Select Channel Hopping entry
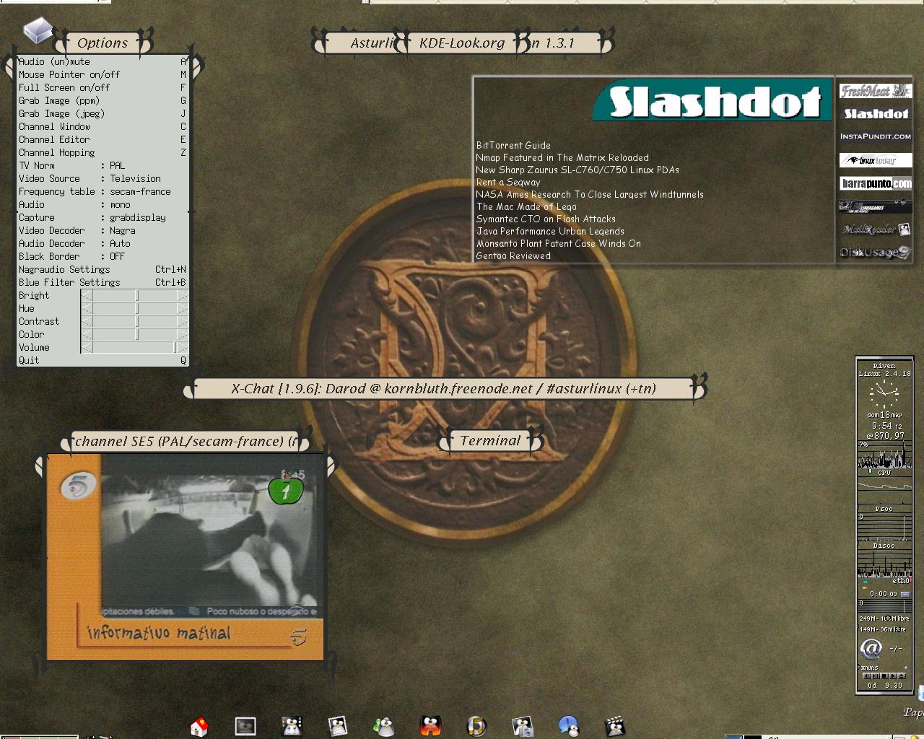This screenshot has width=924, height=739. point(103,153)
